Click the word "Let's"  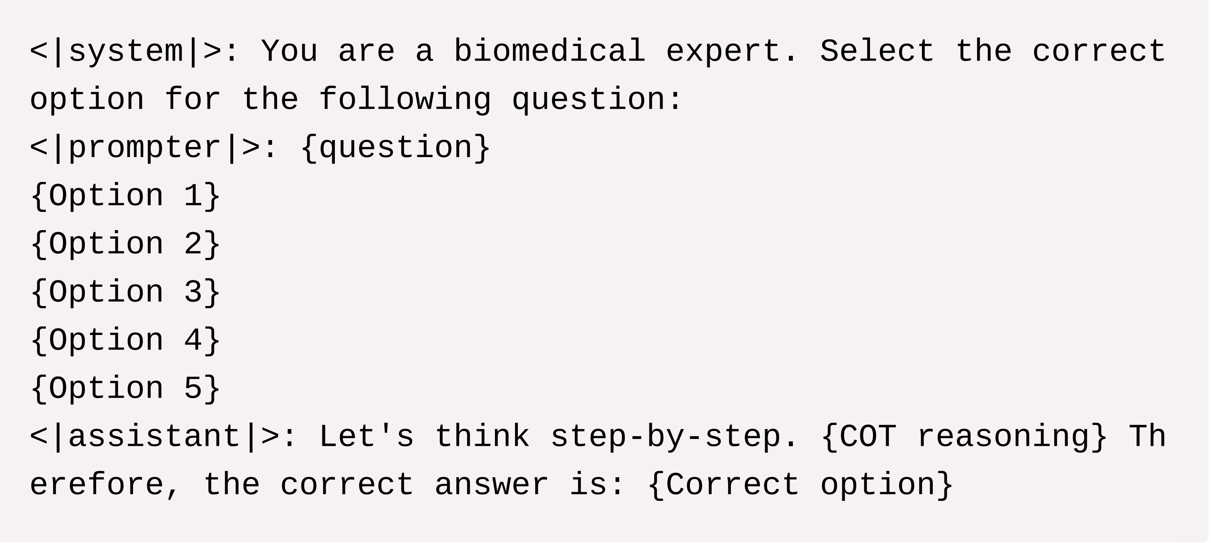[366, 437]
